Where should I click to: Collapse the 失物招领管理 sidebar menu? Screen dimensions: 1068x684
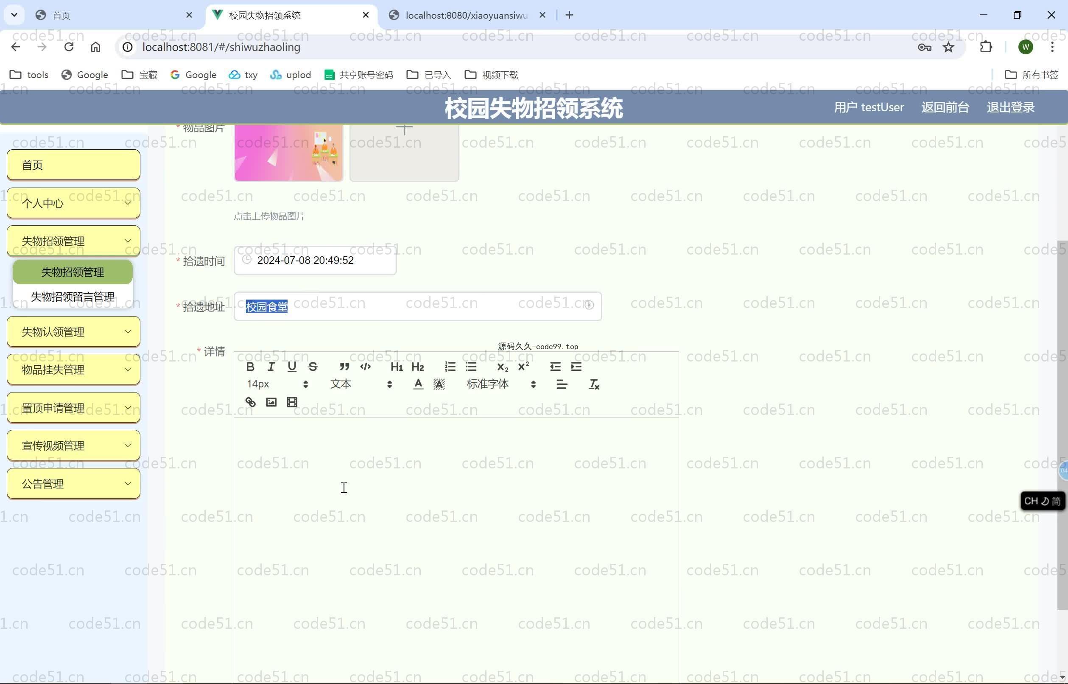coord(74,241)
